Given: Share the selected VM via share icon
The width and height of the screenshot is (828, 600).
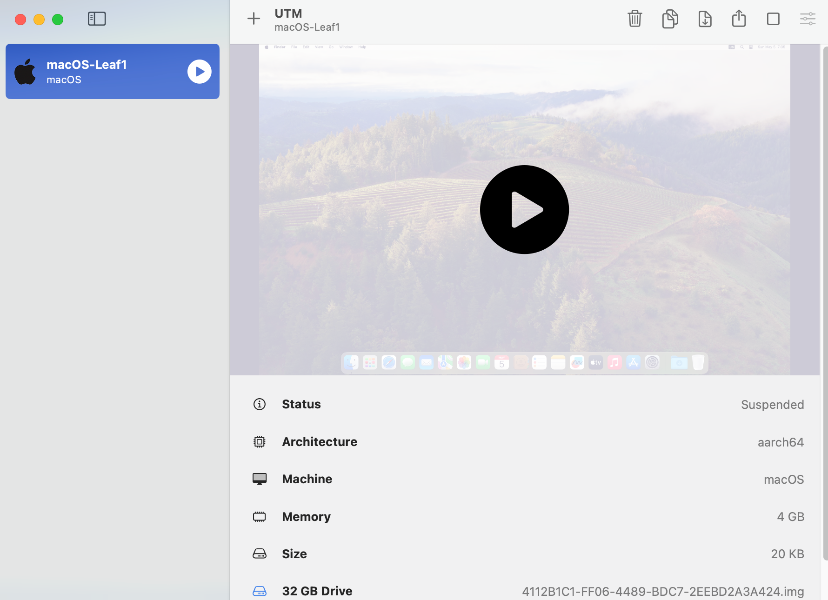Looking at the screenshot, I should (739, 19).
